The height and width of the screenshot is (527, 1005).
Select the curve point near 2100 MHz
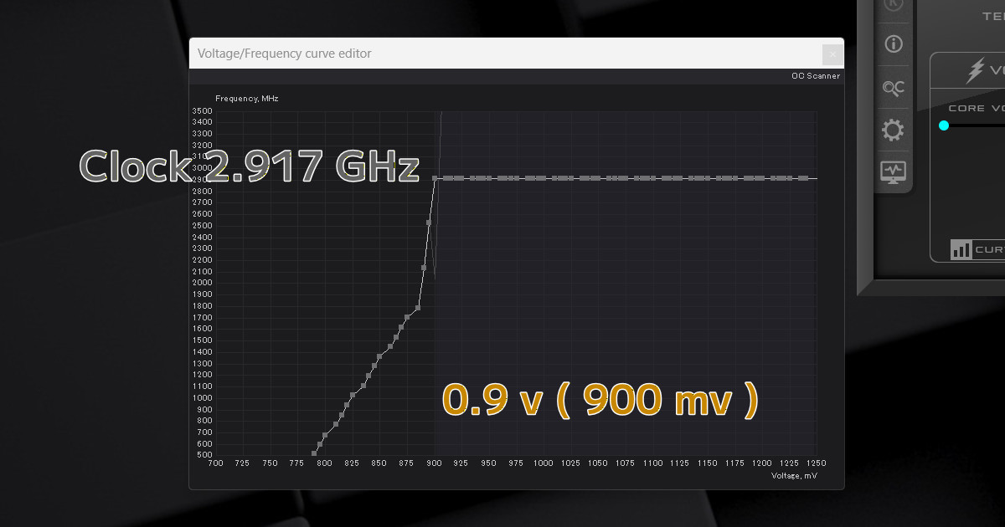click(424, 268)
